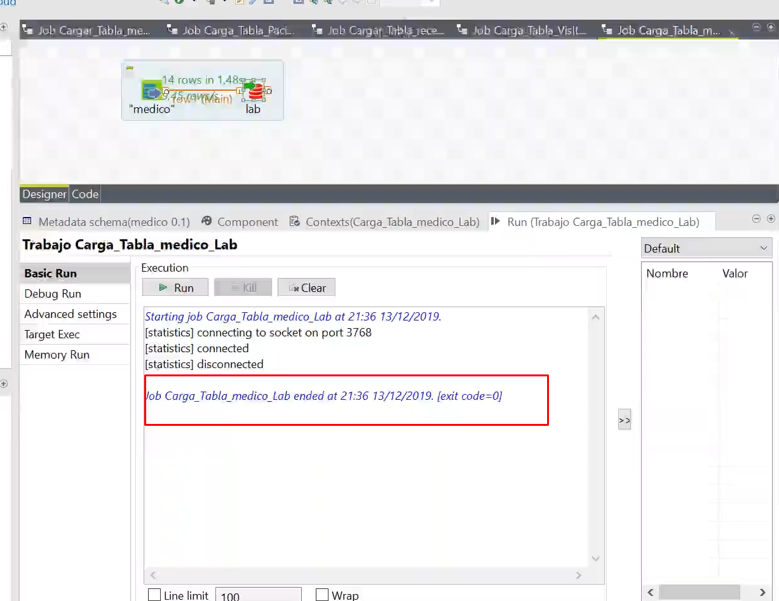Click the play icon on the Run tab

(x=495, y=221)
